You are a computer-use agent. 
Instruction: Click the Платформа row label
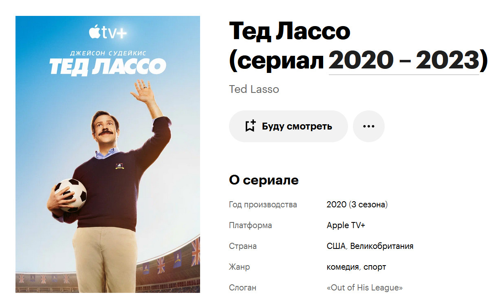[x=250, y=225]
